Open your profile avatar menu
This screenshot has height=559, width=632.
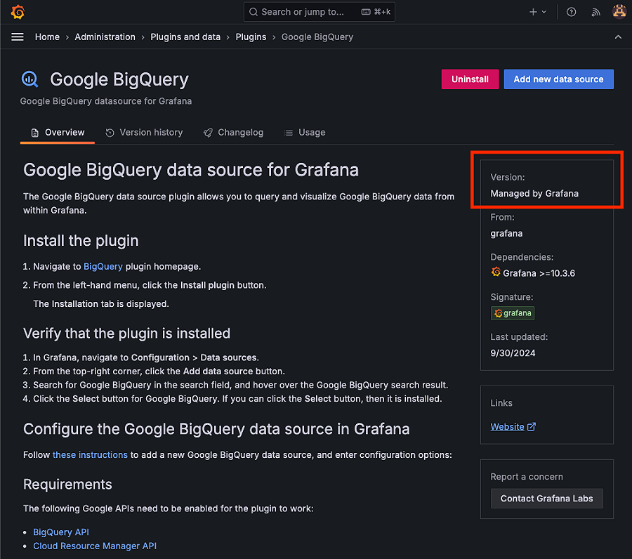[619, 11]
